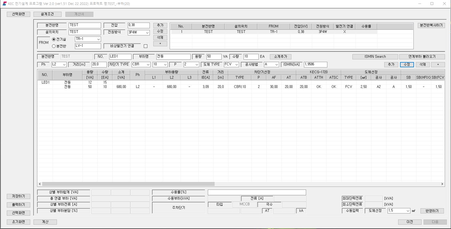Click the 680.00 소계 cell
The height and width of the screenshot is (229, 451).
tap(121, 87)
